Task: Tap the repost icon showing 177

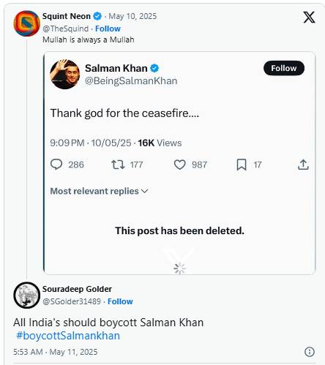Action: (118, 165)
